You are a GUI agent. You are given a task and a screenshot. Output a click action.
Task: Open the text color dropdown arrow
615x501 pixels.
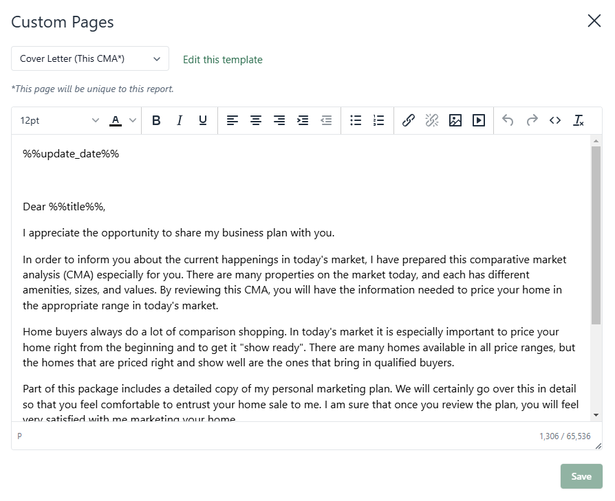[x=132, y=120]
